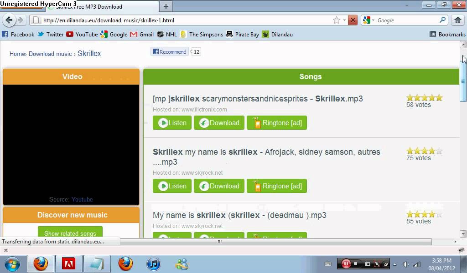This screenshot has width=467, height=273.
Task: Go forward with the forward arrow
Action: pos(20,20)
